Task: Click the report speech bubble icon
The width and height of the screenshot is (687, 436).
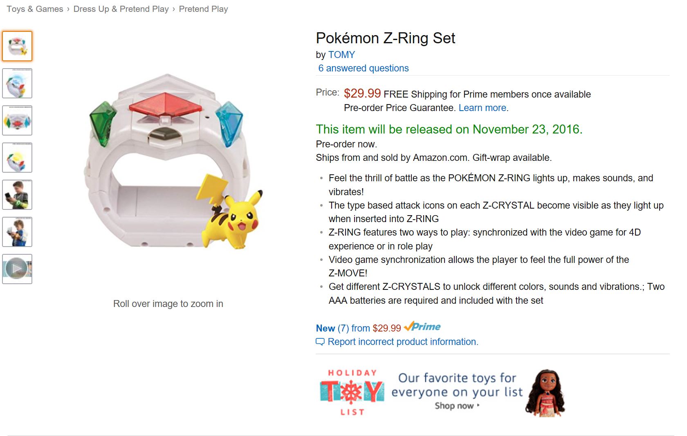Action: [x=320, y=342]
